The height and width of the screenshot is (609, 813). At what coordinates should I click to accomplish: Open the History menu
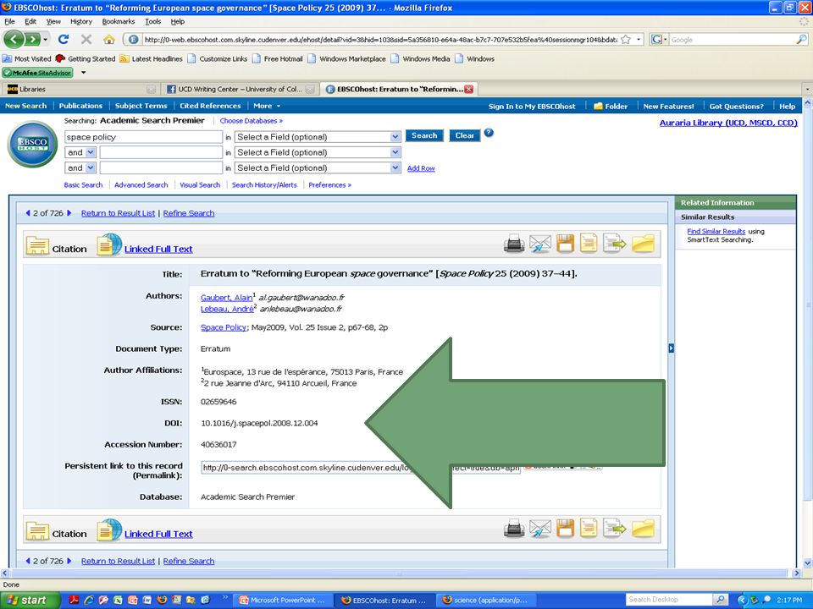tap(81, 21)
